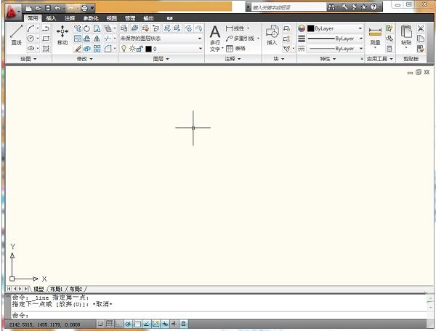Click the black layer color swatch

pos(148,49)
